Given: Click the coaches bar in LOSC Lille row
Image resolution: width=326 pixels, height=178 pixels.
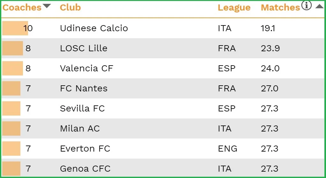Looking at the screenshot, I should 12,48.
